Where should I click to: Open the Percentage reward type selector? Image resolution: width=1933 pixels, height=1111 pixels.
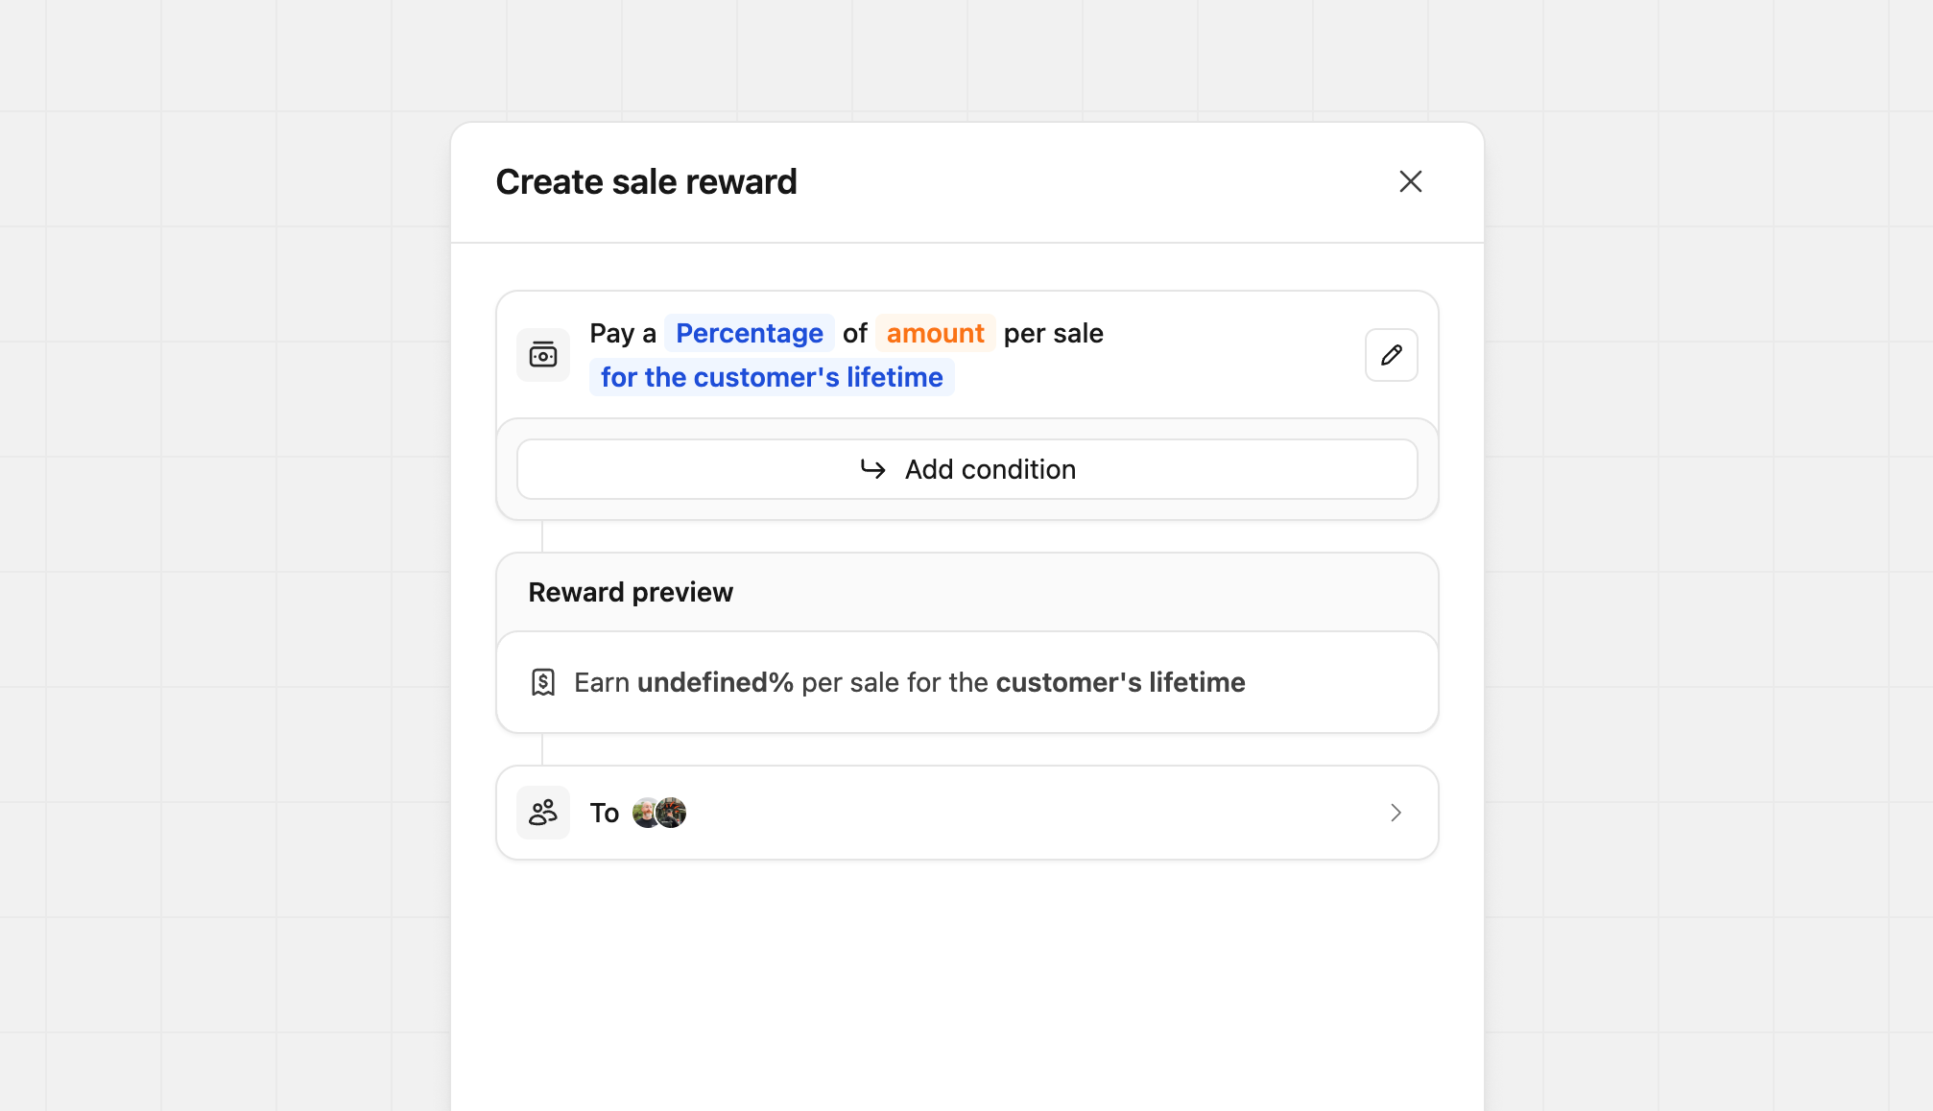(749, 333)
